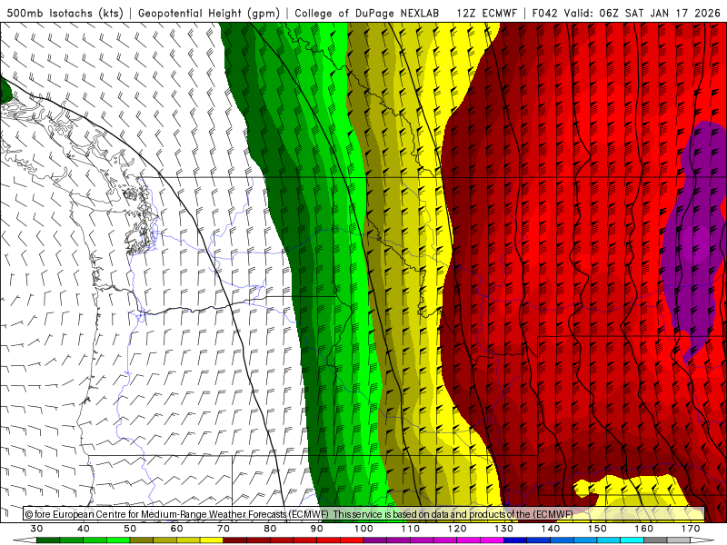Click the right arrow end of the color bar
This screenshot has height=545, width=727.
pyautogui.click(x=702, y=540)
